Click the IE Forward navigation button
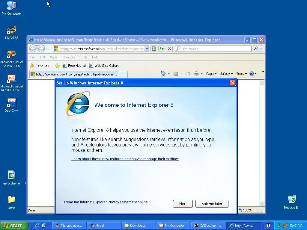307x230 pixels. 41,49
